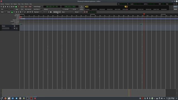Open the Transport menu

tap(8, 4)
